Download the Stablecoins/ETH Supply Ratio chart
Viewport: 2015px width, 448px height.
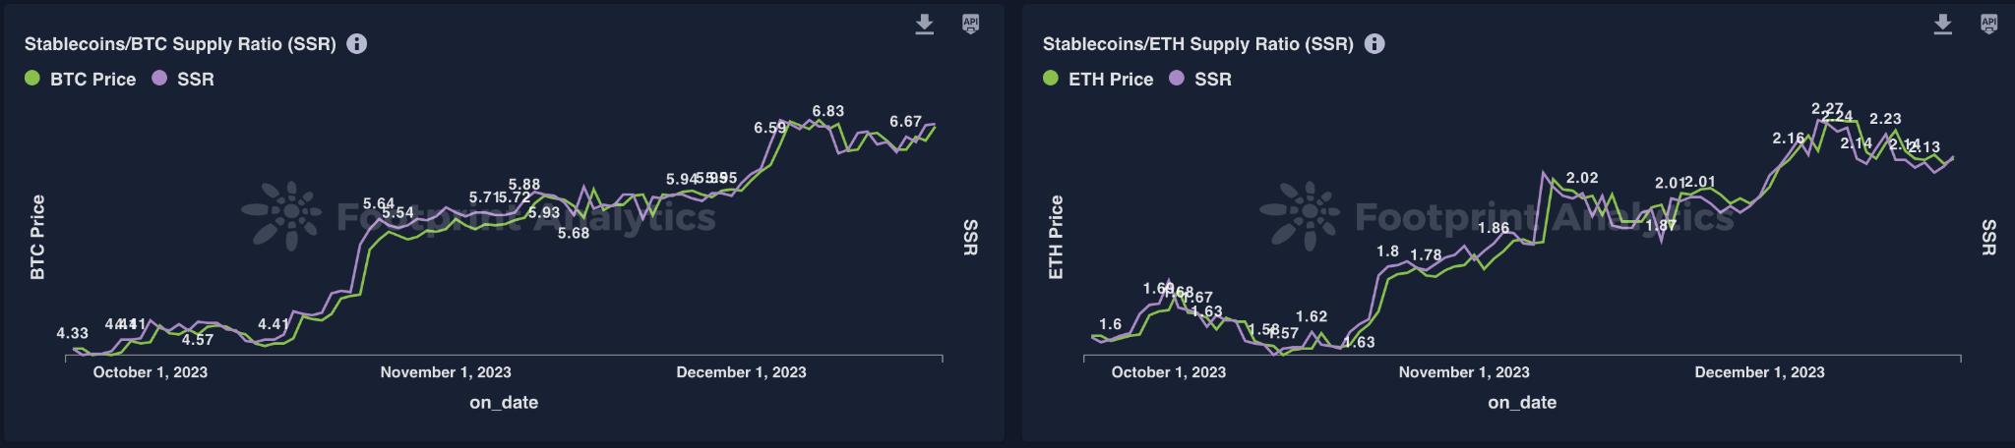click(1942, 25)
